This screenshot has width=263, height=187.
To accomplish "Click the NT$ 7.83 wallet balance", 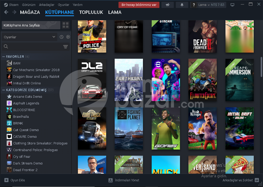I will coord(217,5).
